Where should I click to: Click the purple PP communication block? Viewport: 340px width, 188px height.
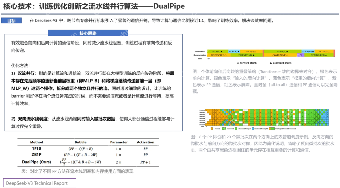(301, 56)
